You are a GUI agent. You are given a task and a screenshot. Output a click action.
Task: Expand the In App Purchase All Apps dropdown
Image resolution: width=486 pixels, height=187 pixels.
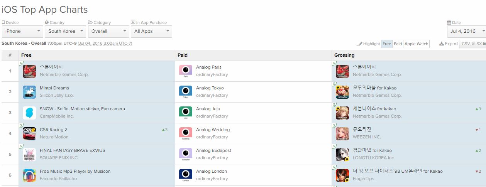pos(151,31)
